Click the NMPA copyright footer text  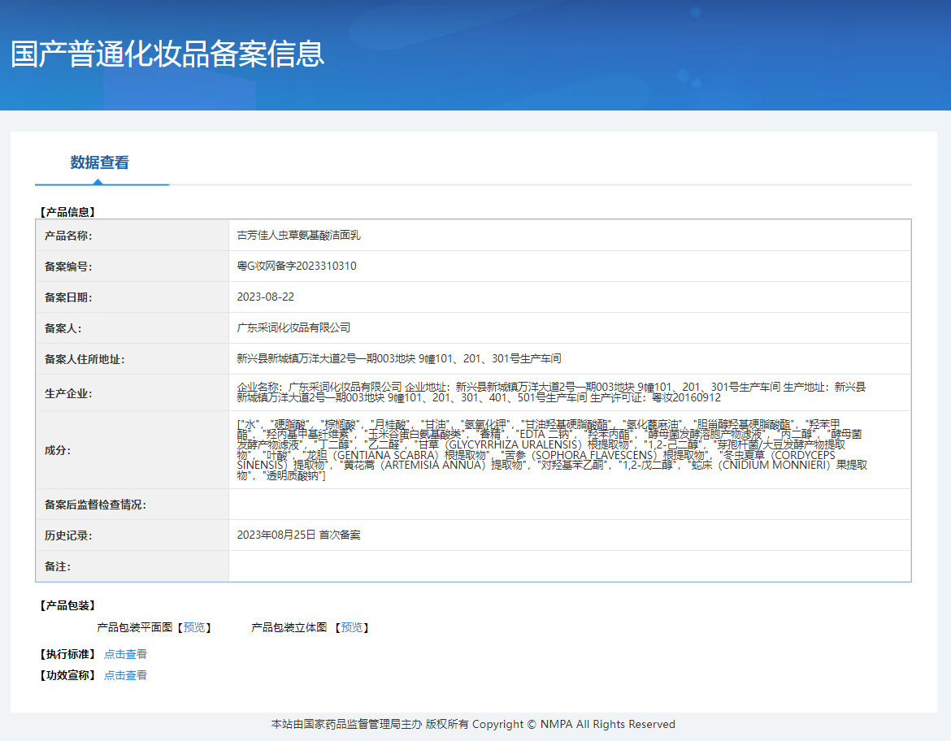(473, 725)
